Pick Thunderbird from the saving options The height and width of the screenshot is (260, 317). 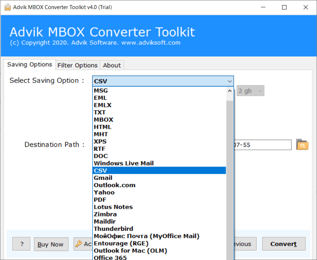113,229
